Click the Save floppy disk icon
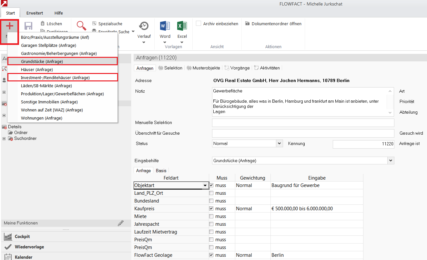The width and height of the screenshot is (427, 260). (28, 26)
